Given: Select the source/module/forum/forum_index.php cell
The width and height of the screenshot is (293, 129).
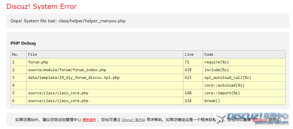Looking at the screenshot, I should (x=67, y=70).
